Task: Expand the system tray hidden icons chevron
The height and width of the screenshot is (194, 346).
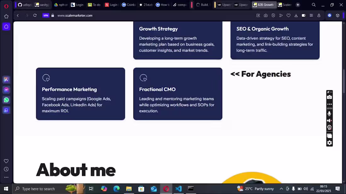Action: tap(281, 189)
